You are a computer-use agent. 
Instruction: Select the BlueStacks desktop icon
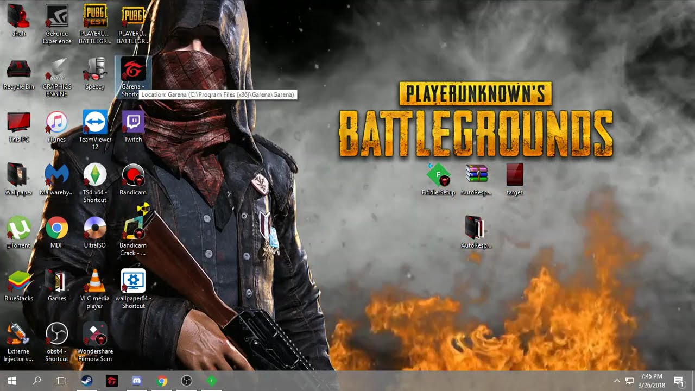pos(18,286)
